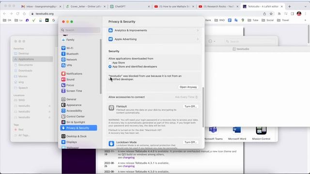The height and width of the screenshot is (174, 310).
Task: Open the RND bookmarks folder
Action: [x=220, y=20]
